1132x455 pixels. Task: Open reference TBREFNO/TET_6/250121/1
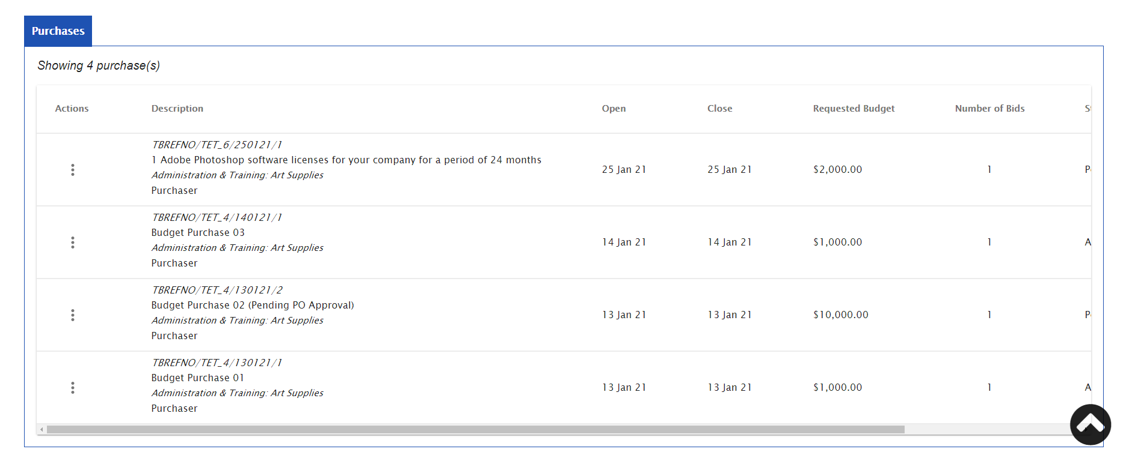point(217,145)
